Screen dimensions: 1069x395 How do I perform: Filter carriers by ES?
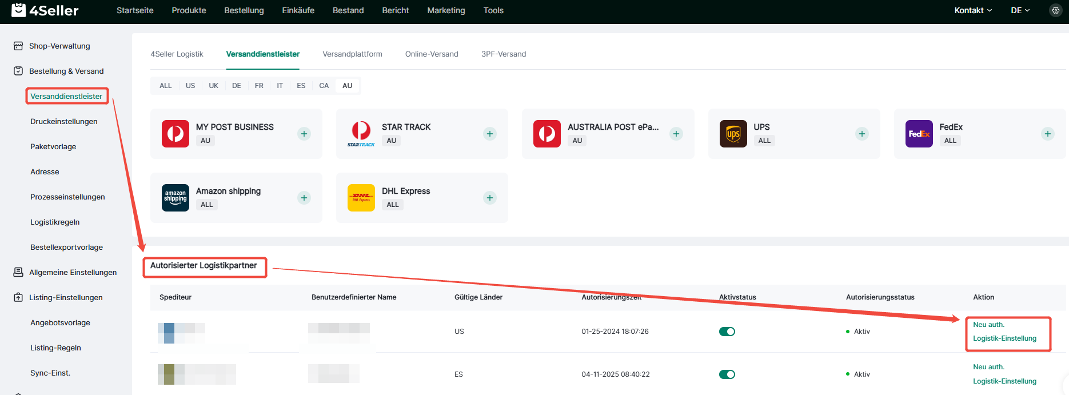(301, 86)
